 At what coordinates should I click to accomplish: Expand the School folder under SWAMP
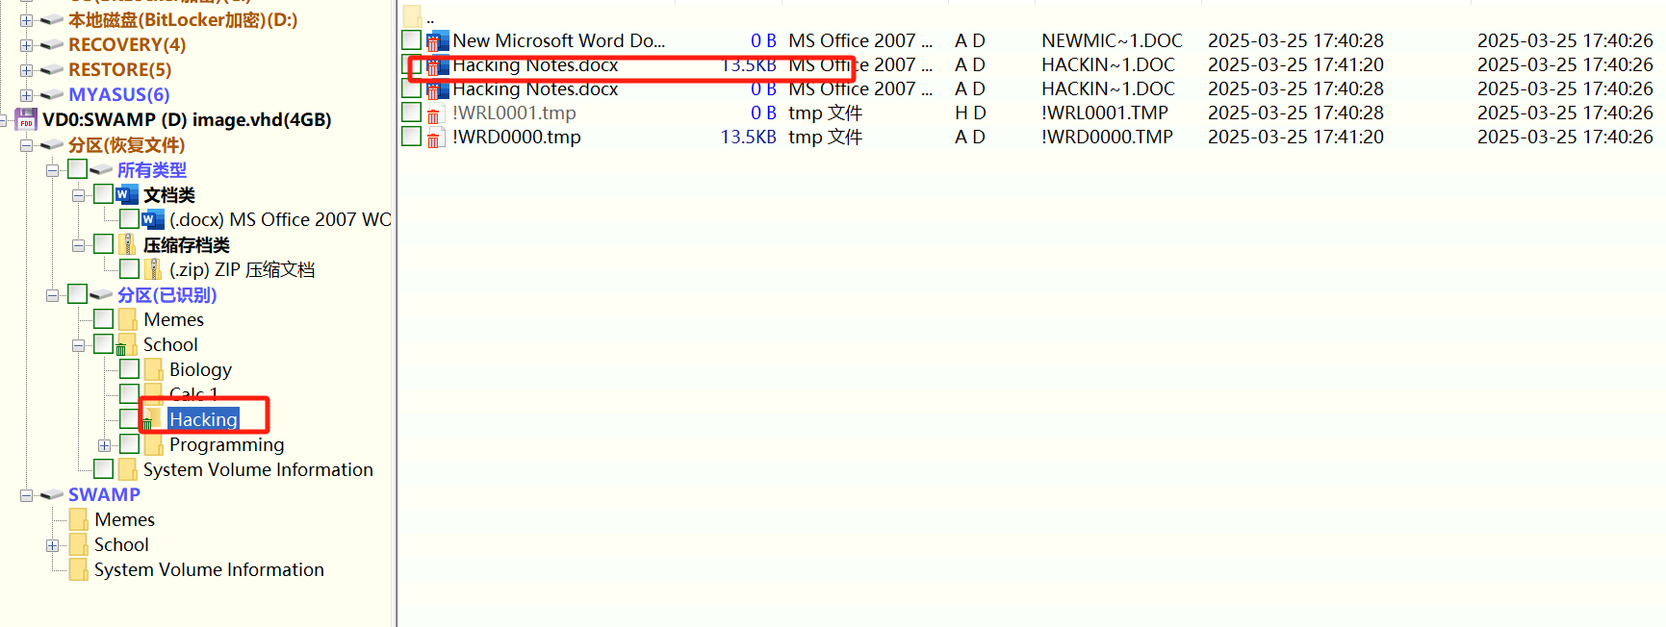coord(52,545)
